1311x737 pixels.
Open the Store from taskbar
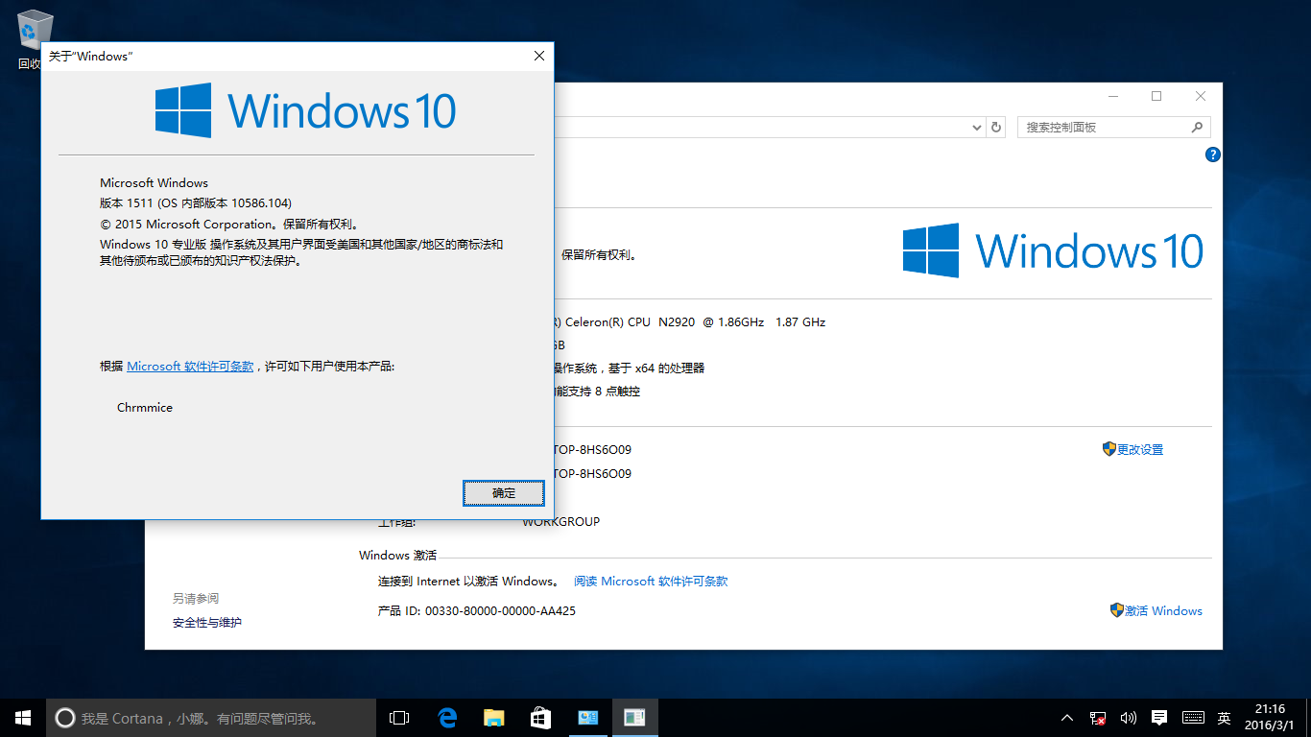click(x=540, y=718)
